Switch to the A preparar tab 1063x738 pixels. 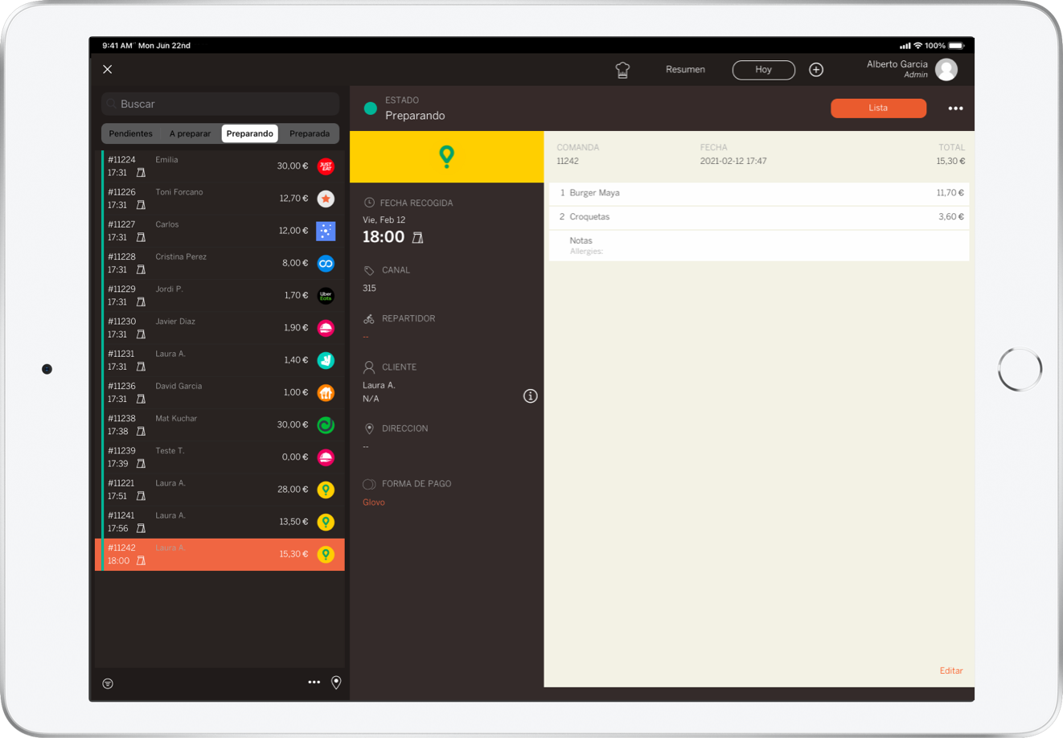[190, 133]
